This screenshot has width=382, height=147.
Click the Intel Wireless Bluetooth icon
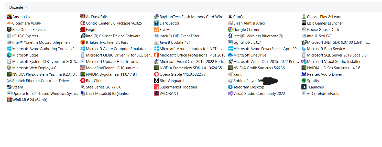[x=230, y=36]
